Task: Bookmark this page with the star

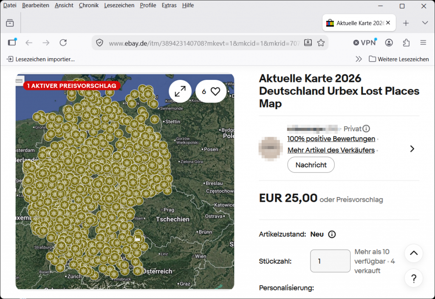Action: tap(321, 43)
